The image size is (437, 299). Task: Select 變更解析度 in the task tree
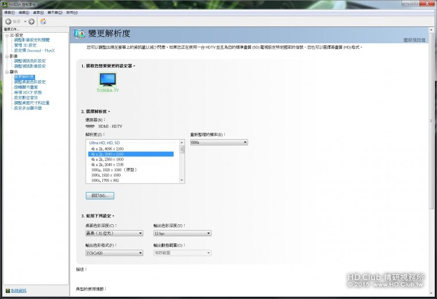pyautogui.click(x=25, y=77)
